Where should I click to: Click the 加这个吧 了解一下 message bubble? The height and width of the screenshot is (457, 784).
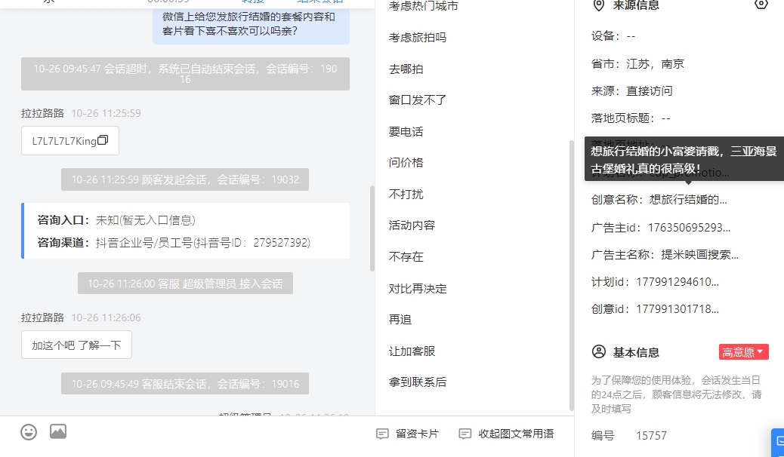tap(76, 345)
